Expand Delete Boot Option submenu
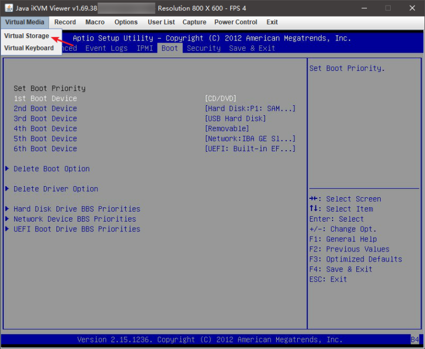425x349 pixels. (51, 169)
